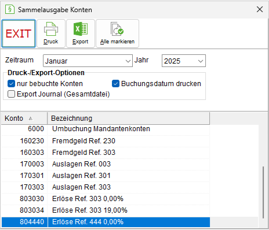
Task: Click the Druck printer icon
Action: click(51, 29)
